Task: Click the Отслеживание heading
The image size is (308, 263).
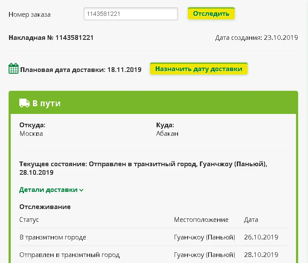Action: pyautogui.click(x=45, y=207)
